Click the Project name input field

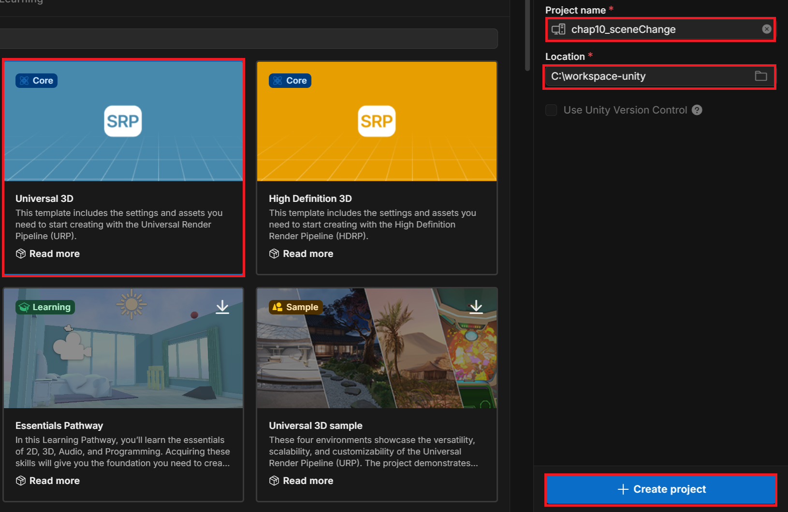(x=661, y=29)
